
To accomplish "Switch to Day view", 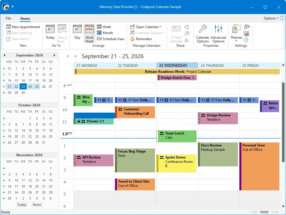I will 77,32.
